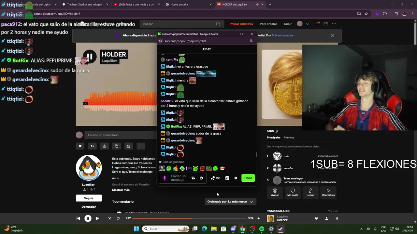Open Luquillov penguin avatar

click(89, 168)
